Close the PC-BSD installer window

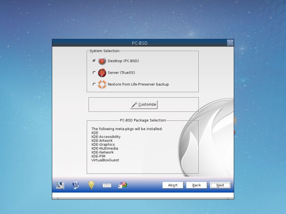230,43
